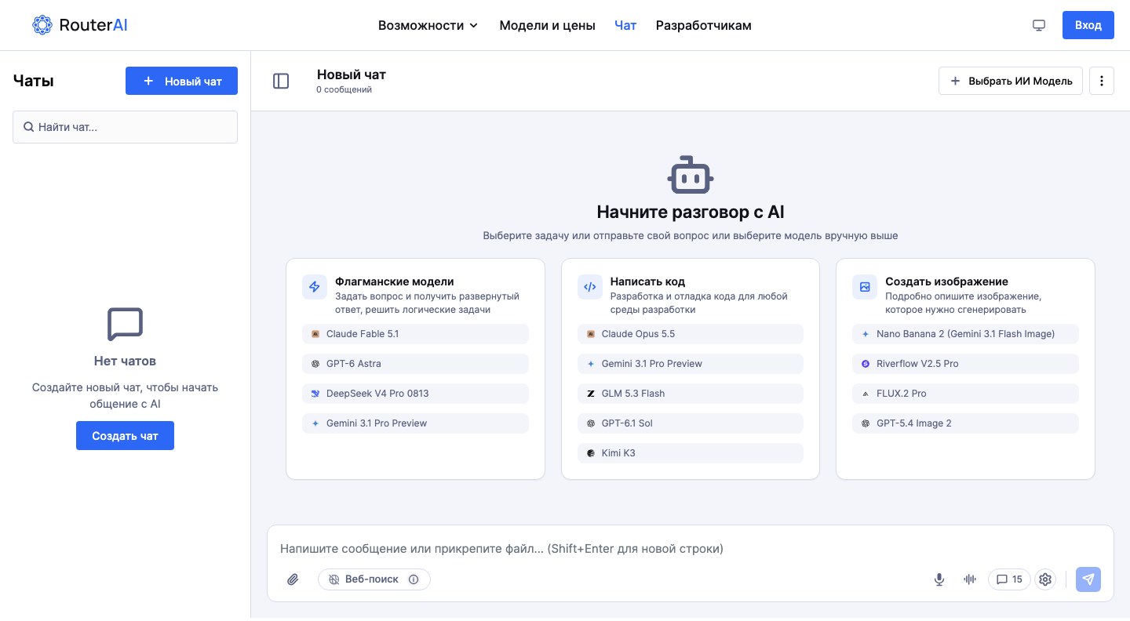Click the DeepSeek V4 Pro whale icon
1130x621 pixels.
315,394
